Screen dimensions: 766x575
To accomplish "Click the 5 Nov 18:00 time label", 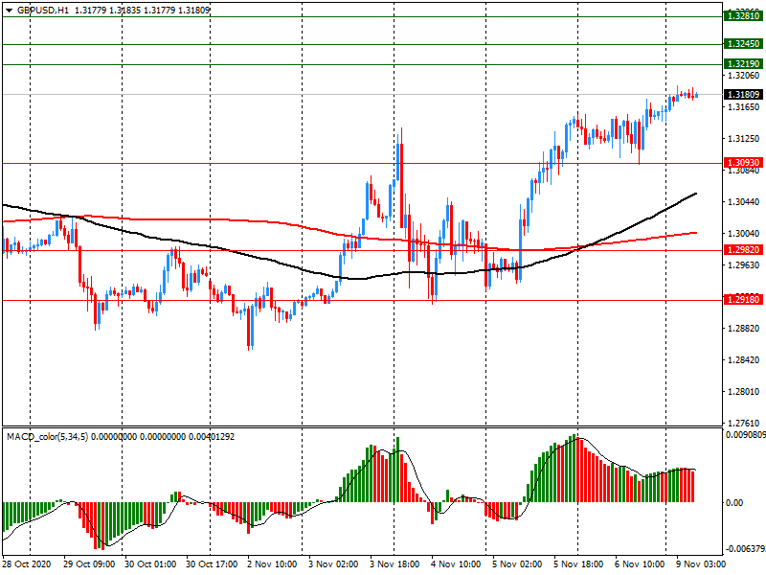I will (578, 564).
